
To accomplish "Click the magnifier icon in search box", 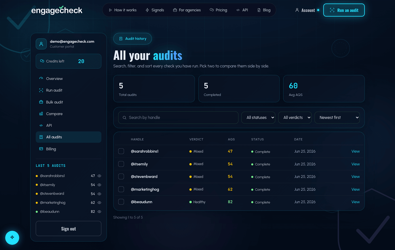I will pos(125,118).
